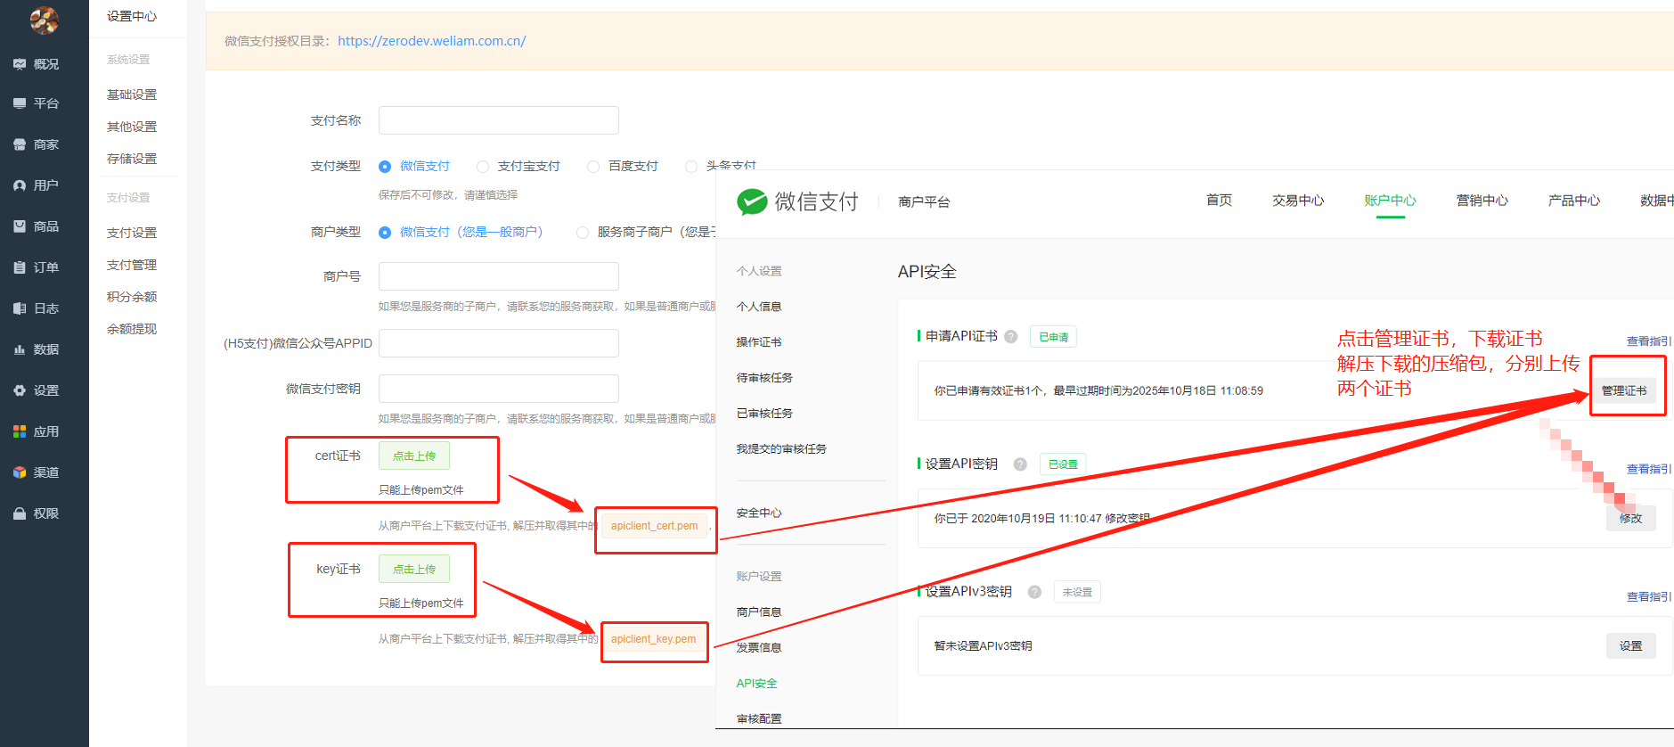Viewport: 1674px width, 747px height.
Task: Click the 商品 goods icon
Action: [x=20, y=226]
